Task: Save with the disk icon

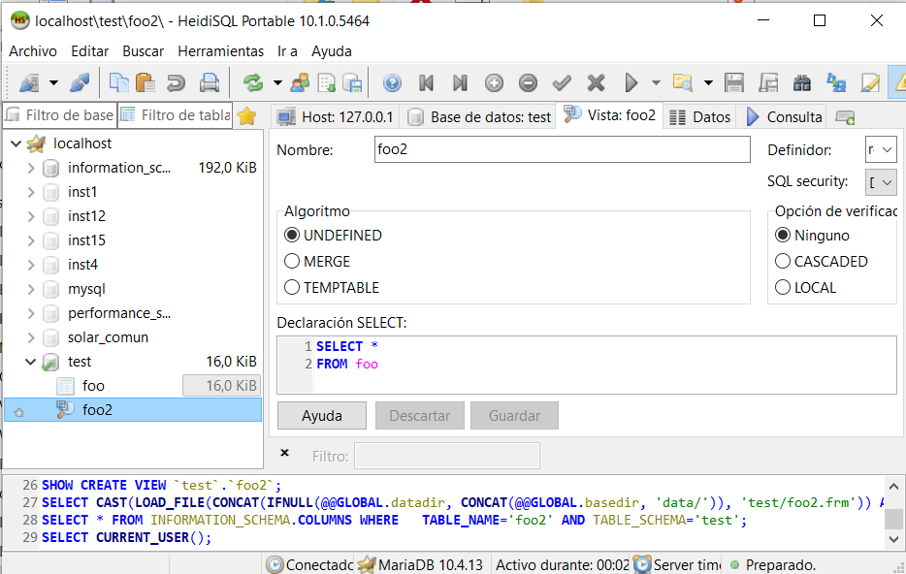Action: tap(733, 82)
